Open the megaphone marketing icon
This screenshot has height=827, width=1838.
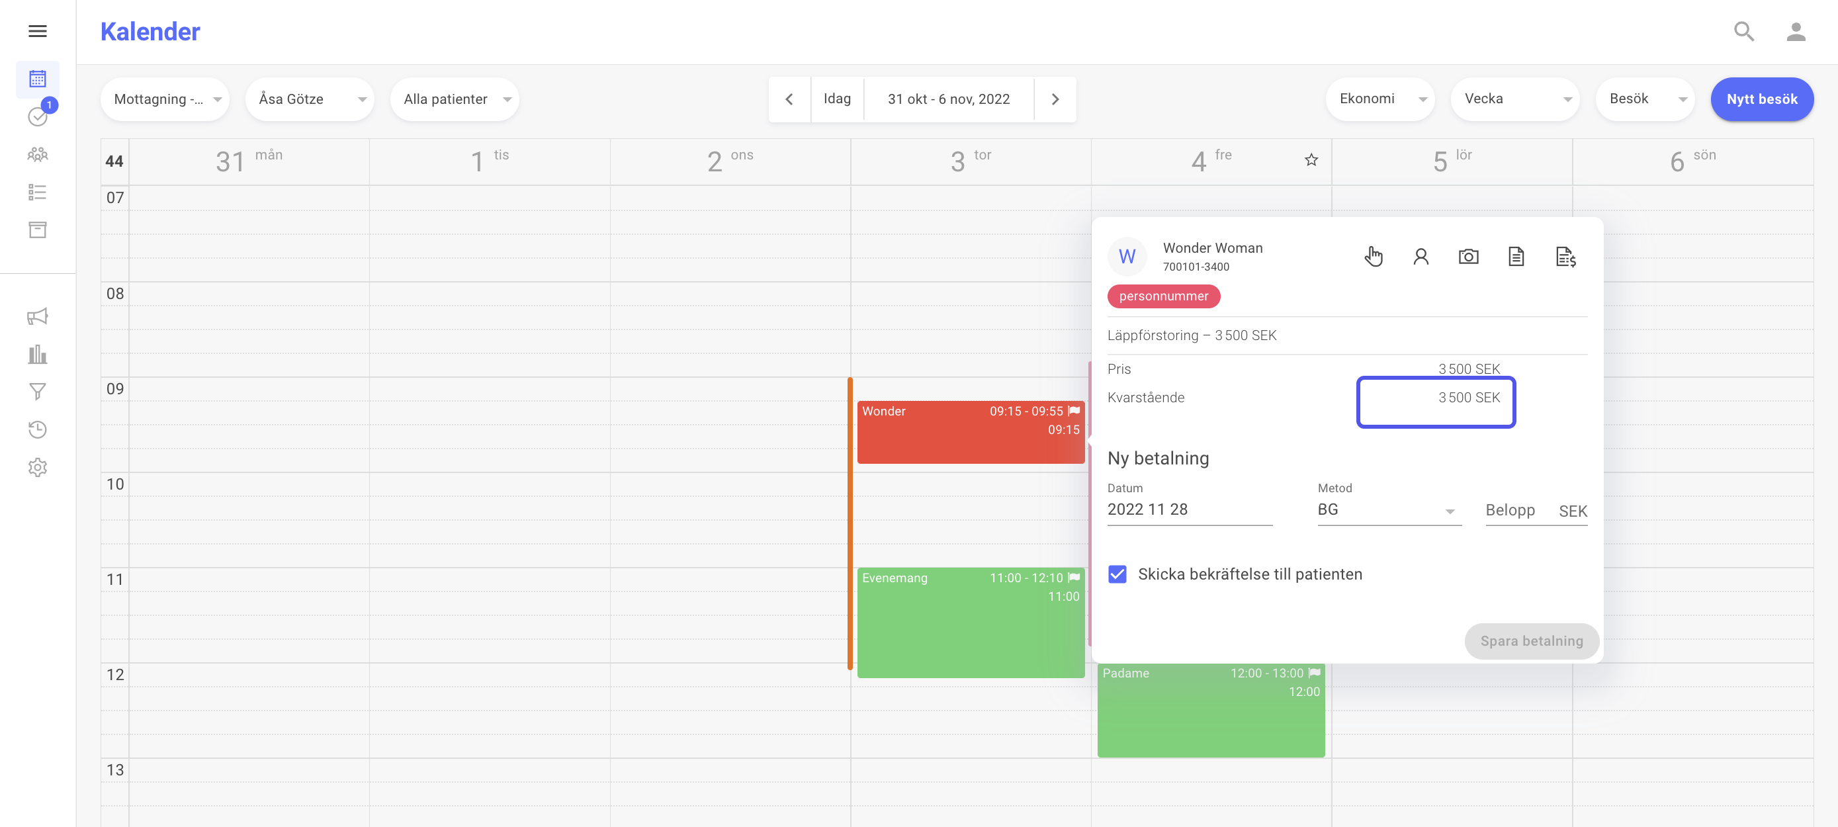pyautogui.click(x=38, y=316)
